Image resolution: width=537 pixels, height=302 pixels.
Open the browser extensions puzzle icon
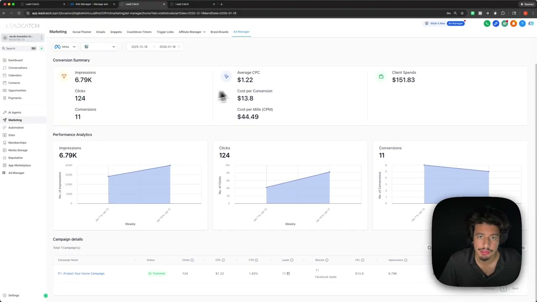pos(503,13)
